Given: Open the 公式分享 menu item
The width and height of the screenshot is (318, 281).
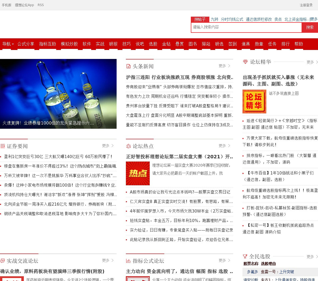Looking at the screenshot, I should pyautogui.click(x=26, y=44).
